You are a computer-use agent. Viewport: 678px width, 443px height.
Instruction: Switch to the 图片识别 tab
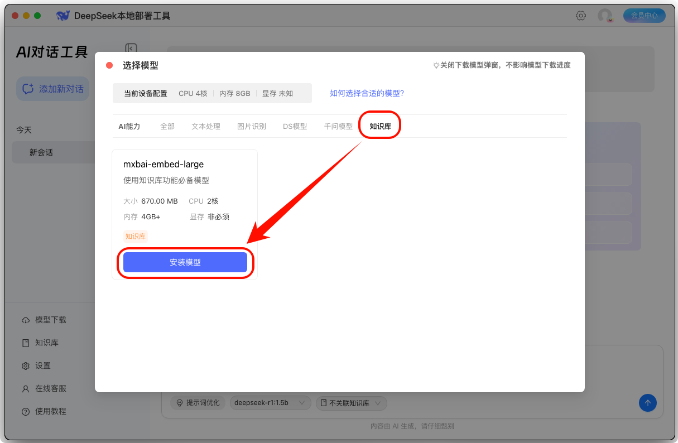pos(252,126)
